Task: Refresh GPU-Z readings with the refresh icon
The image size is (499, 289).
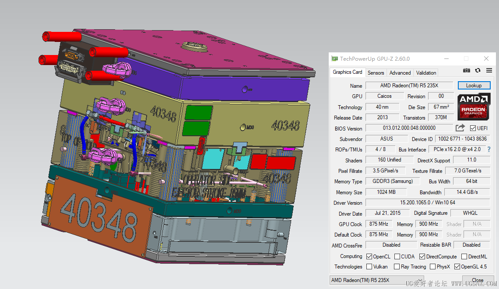Action: point(478,70)
